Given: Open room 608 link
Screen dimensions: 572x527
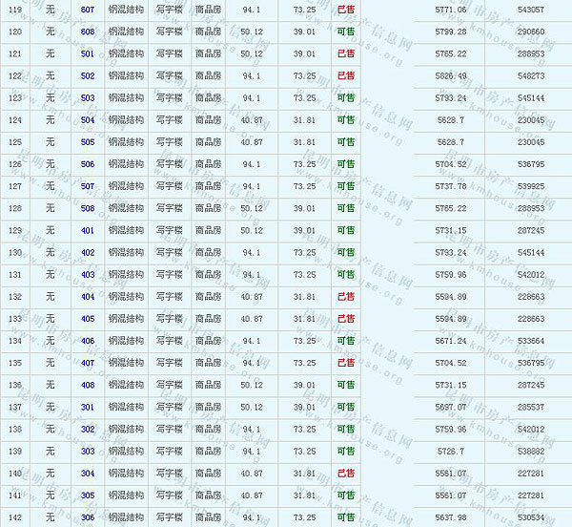Looking at the screenshot, I should (88, 32).
